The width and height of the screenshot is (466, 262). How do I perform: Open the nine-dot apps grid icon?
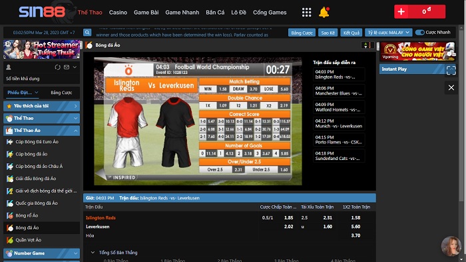tap(306, 12)
